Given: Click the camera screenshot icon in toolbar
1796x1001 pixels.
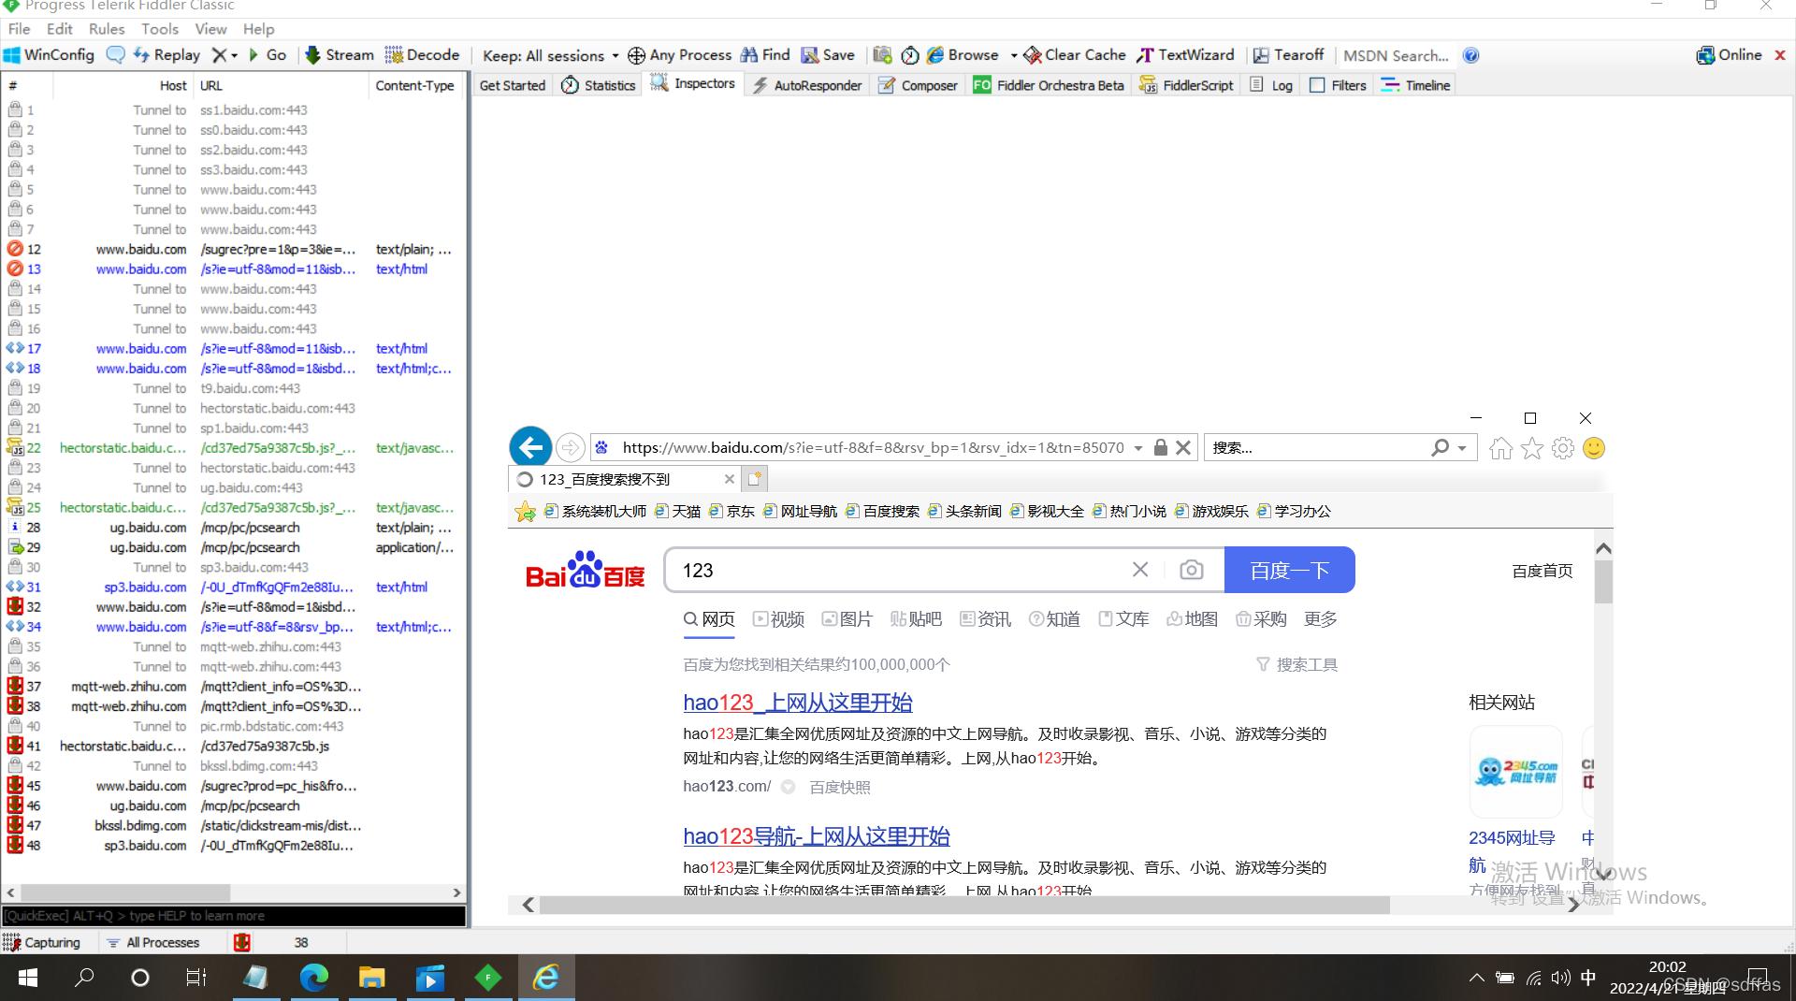Looking at the screenshot, I should [x=882, y=55].
